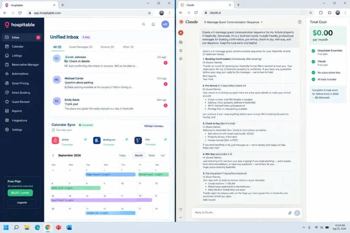Click the 3 new inbox badge
The image size is (350, 233).
tap(86, 37)
